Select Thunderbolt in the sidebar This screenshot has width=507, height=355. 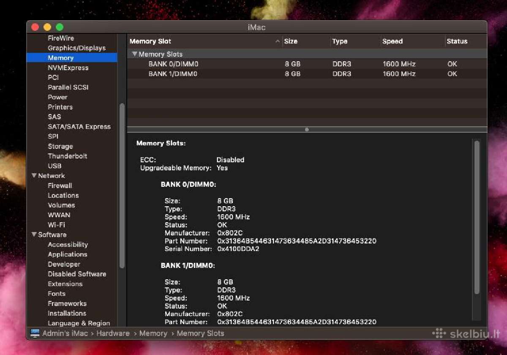[67, 156]
